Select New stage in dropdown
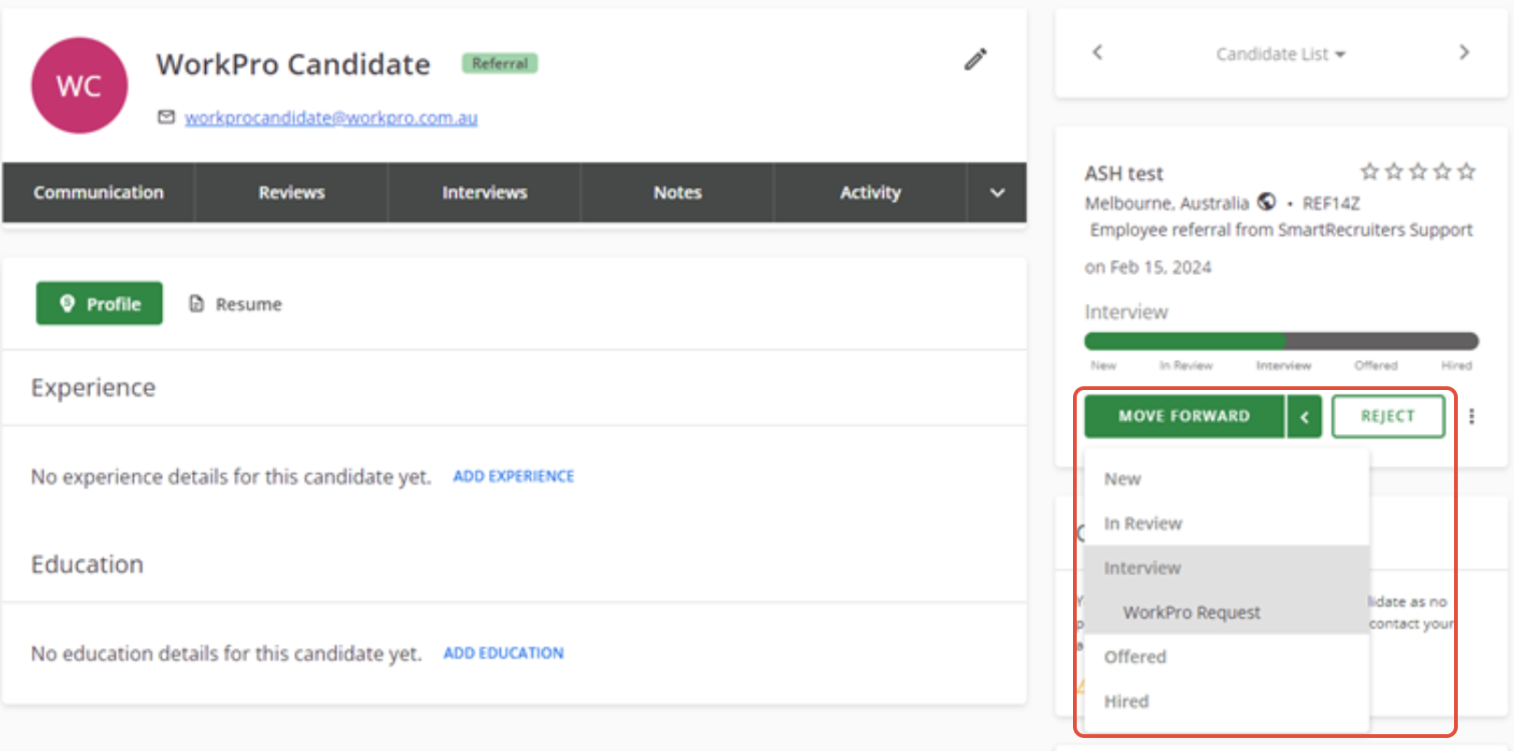The width and height of the screenshot is (1514, 751). [x=1226, y=479]
